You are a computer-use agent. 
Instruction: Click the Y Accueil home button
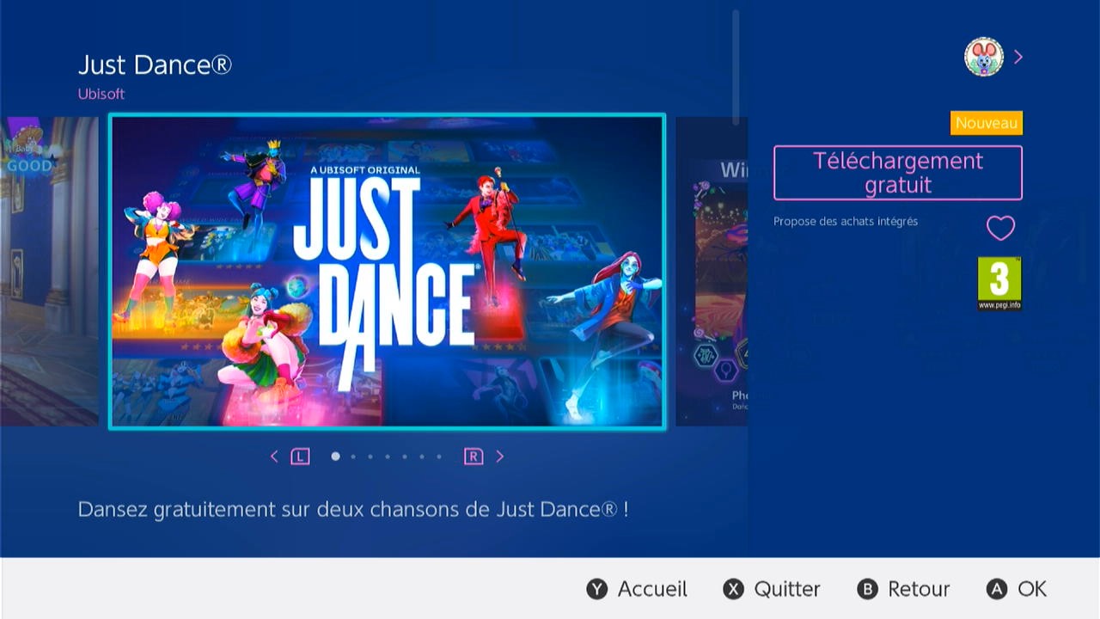637,589
